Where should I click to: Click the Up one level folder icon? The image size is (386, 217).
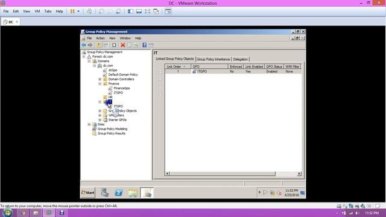pos(99,45)
